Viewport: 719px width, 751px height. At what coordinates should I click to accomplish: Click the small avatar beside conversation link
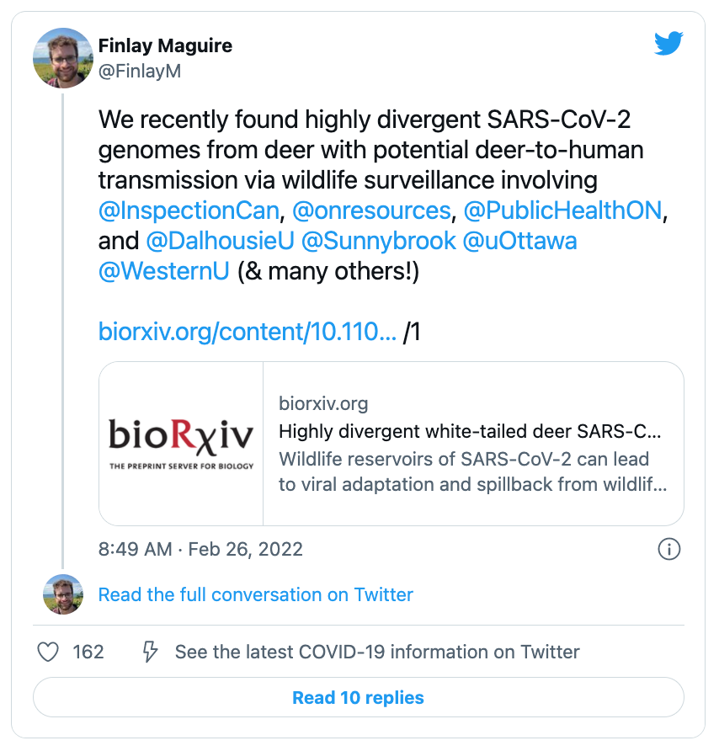[63, 594]
